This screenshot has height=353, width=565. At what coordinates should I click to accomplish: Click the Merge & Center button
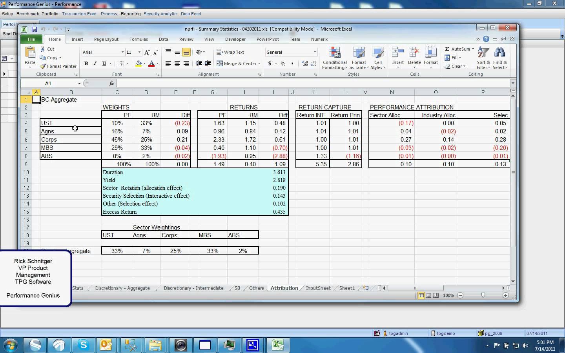[x=236, y=64]
